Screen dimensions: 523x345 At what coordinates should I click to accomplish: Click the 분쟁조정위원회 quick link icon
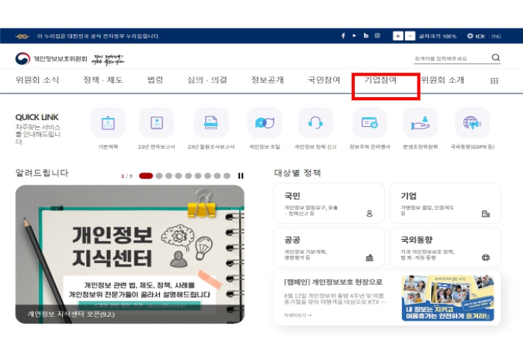(420, 123)
